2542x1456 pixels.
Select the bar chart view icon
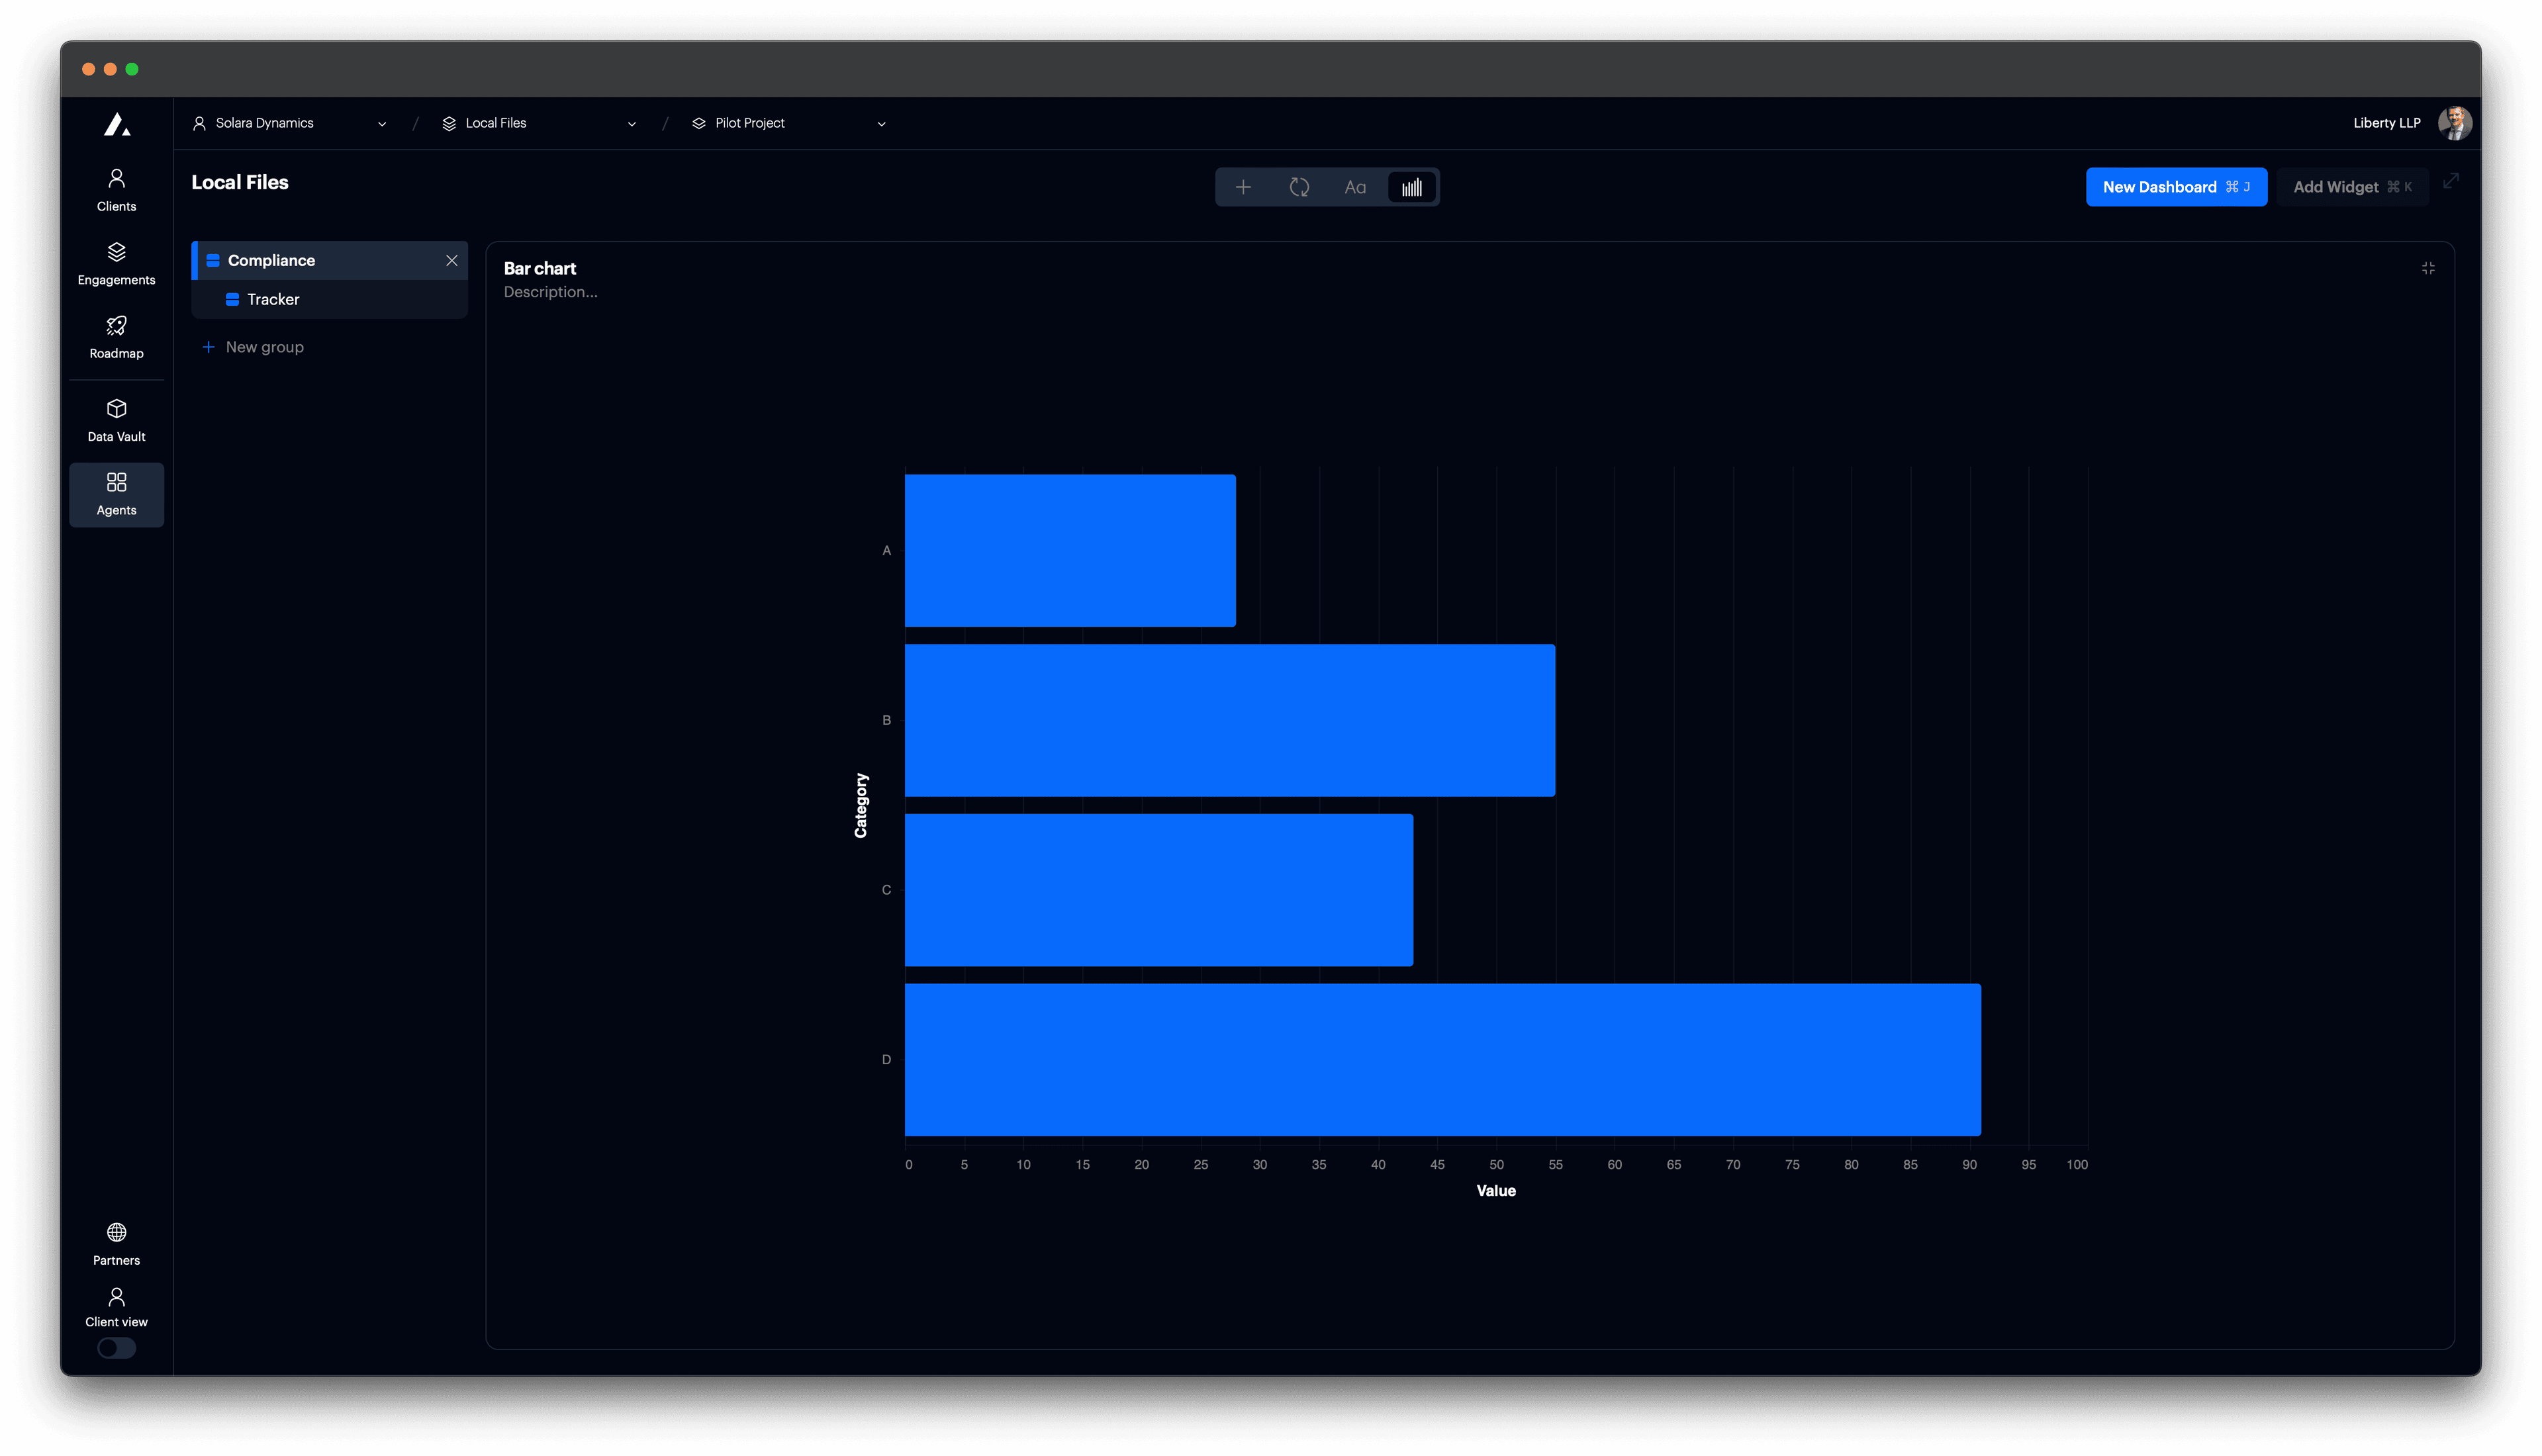click(x=1411, y=186)
